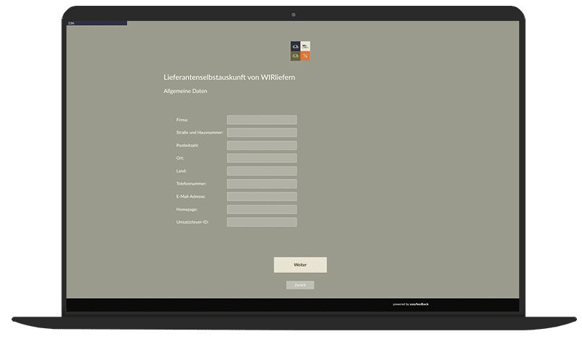This screenshot has height=339, width=582.
Task: Click the 13% survey progress bar
Action: tap(97, 23)
